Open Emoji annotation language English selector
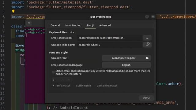The width and height of the screenshot is (196, 110). (126, 65)
